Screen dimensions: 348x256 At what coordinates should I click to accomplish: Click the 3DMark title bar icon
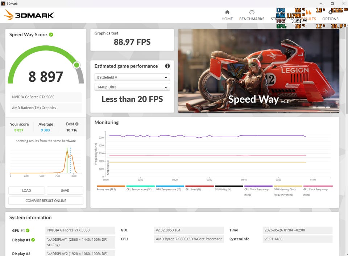pyautogui.click(x=3, y=4)
